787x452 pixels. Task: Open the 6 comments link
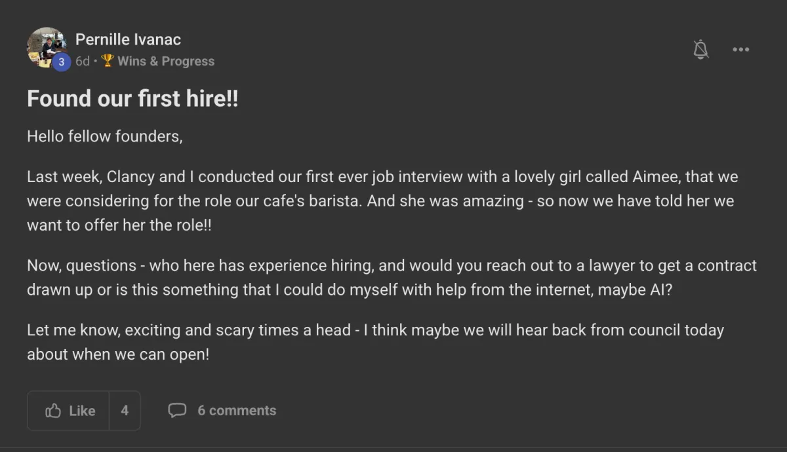click(237, 411)
